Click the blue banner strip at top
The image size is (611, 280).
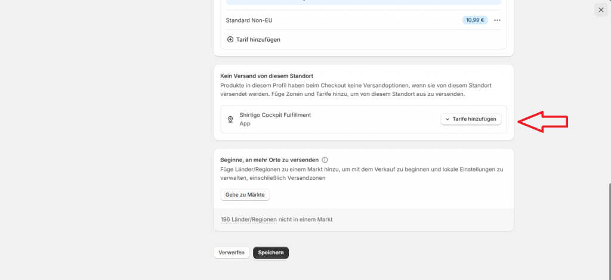[x=363, y=2]
